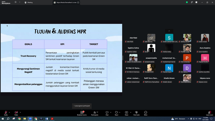Screen dimensions: 215x121
Task: Switch to the Meeting tab
Action: [x=29, y=2]
